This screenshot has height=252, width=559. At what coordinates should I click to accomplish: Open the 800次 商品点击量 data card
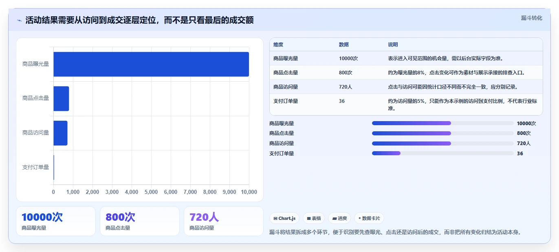point(140,221)
